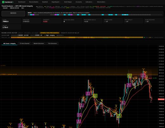Open the Dashboard page
165x128 pixels.
22,2
